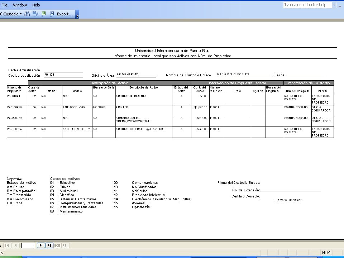This screenshot has width=344, height=258.
Task: Click the 'Firma del Custodio Enlace' label
Action: pos(239,182)
